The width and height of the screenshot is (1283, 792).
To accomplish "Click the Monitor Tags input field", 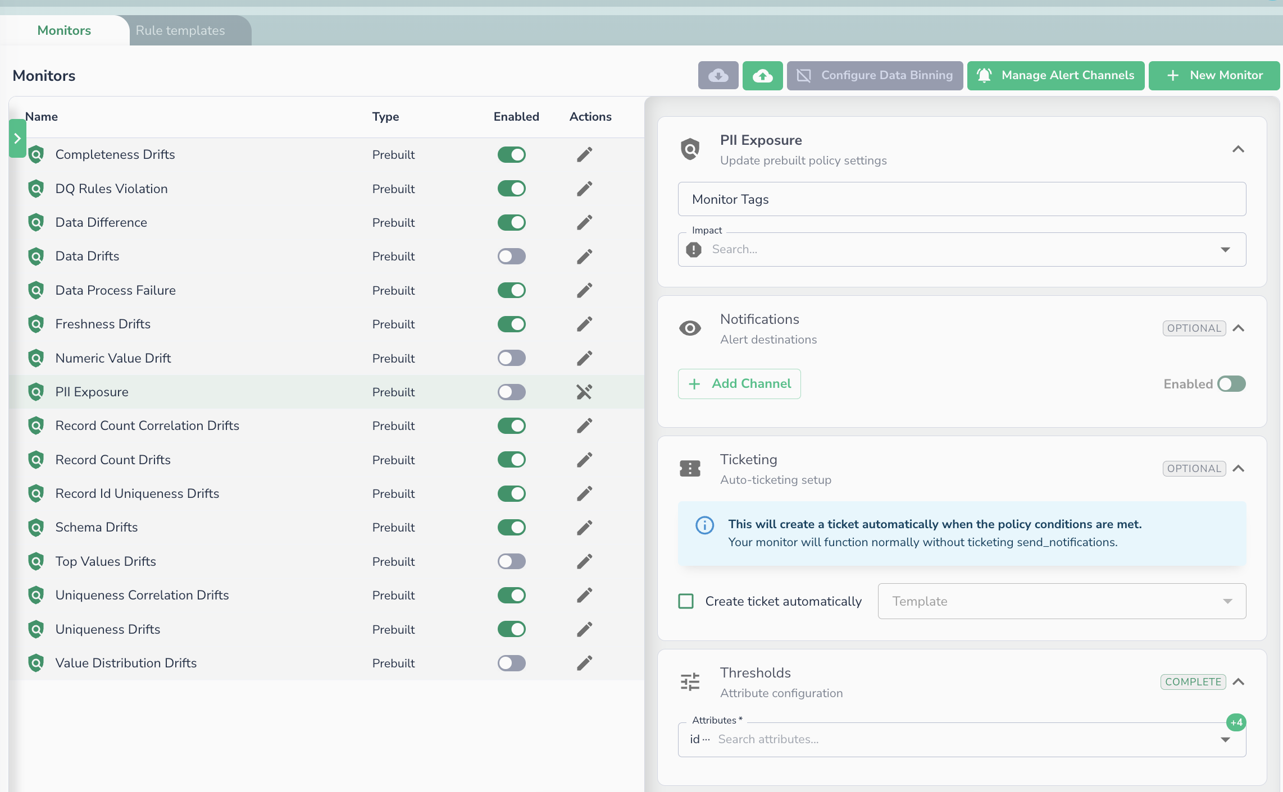I will click(x=961, y=199).
